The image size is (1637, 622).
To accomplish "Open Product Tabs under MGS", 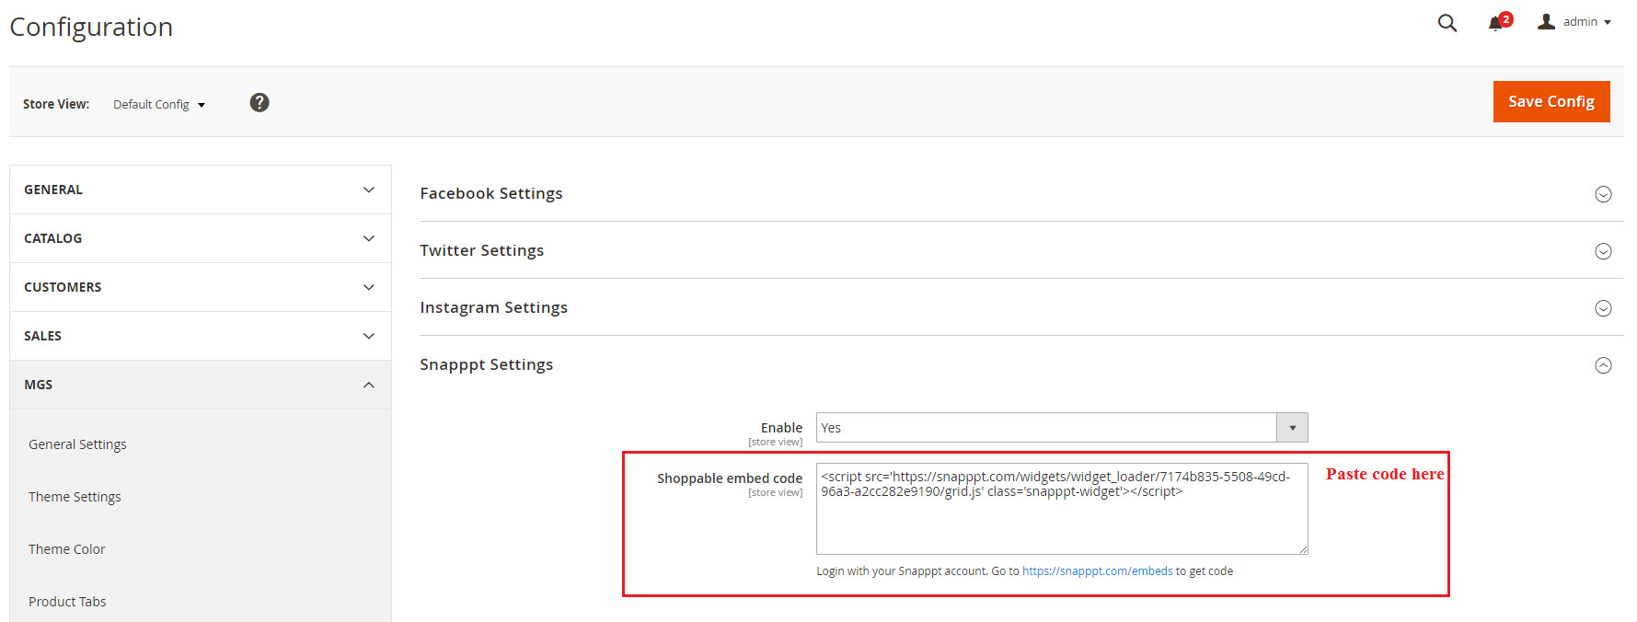I will [x=67, y=602].
